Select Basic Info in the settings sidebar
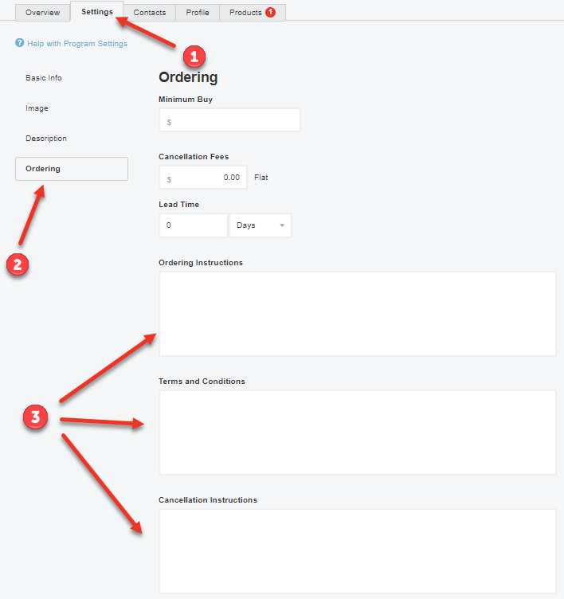 coord(44,78)
